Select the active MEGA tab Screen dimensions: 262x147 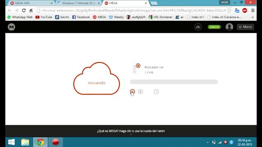coord(125,3)
